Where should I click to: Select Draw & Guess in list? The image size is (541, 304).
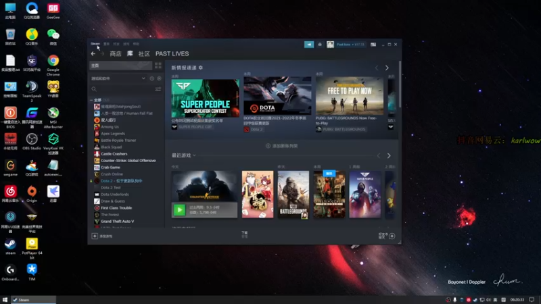[x=110, y=201]
